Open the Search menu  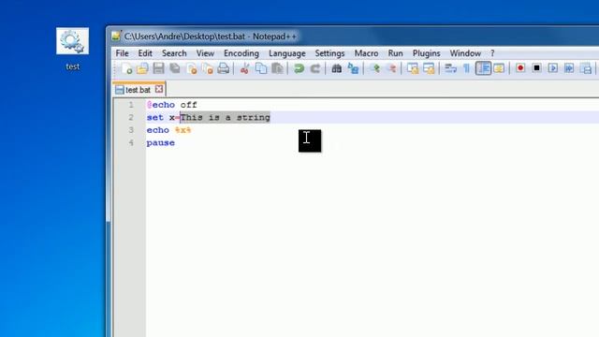(x=174, y=53)
